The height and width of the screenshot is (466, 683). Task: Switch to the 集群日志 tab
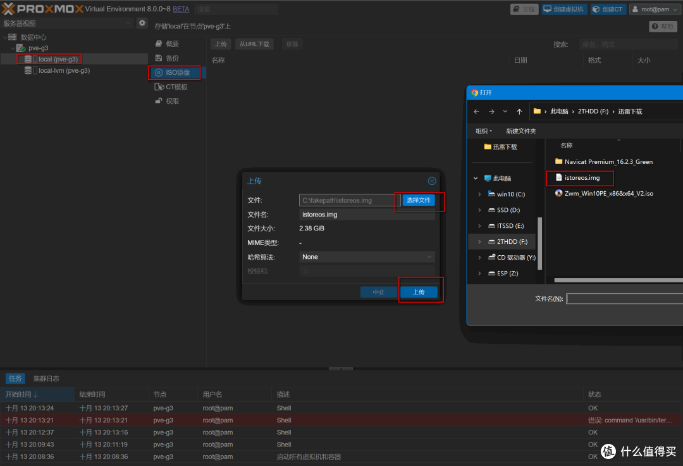[x=46, y=379]
